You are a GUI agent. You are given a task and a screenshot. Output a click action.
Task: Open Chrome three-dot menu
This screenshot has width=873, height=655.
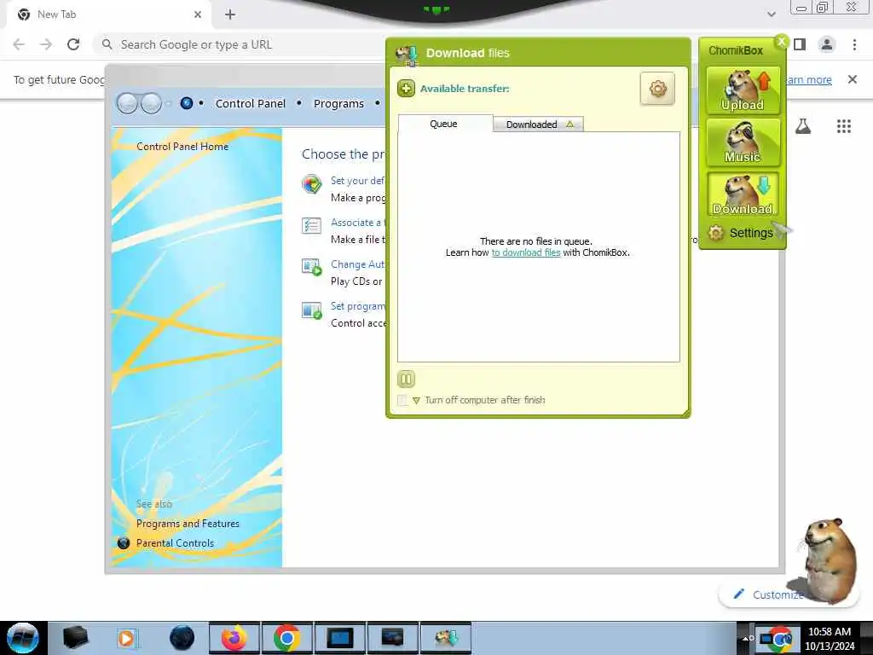click(x=854, y=44)
